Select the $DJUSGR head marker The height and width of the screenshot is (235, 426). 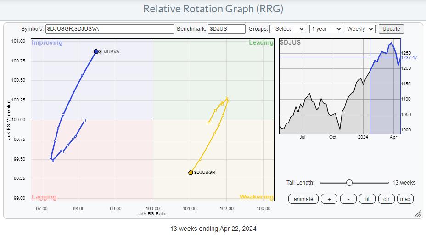pyautogui.click(x=191, y=173)
